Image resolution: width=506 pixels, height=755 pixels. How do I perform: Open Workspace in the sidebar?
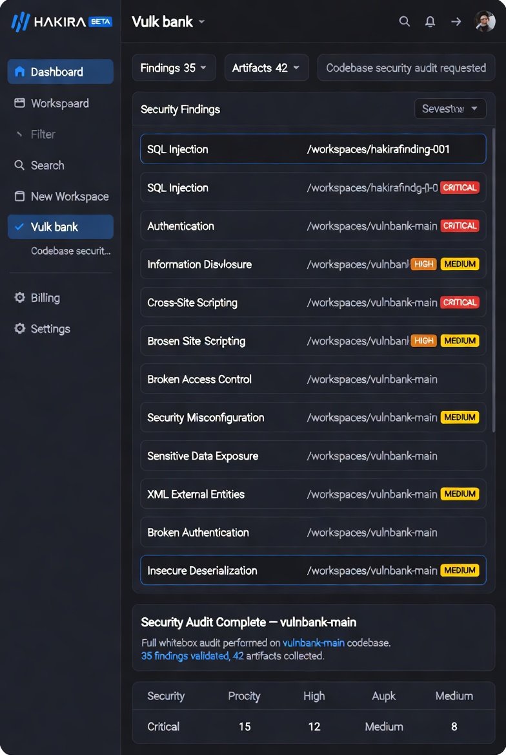[60, 103]
